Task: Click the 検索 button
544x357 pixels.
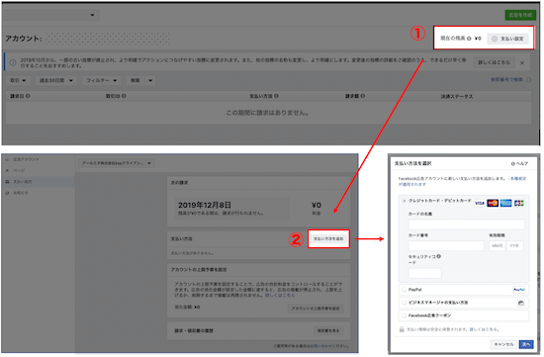Action: pyautogui.click(x=136, y=80)
